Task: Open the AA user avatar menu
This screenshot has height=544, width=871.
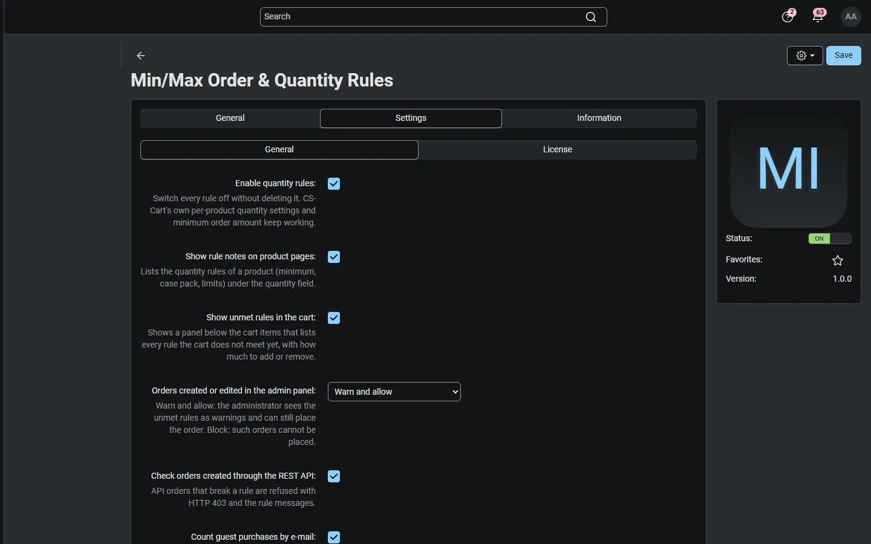Action: 851,17
